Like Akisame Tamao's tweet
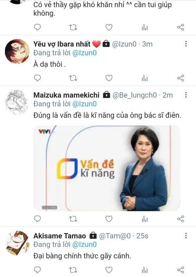Image resolution: width=196 pixels, height=277 pixels. click(109, 270)
